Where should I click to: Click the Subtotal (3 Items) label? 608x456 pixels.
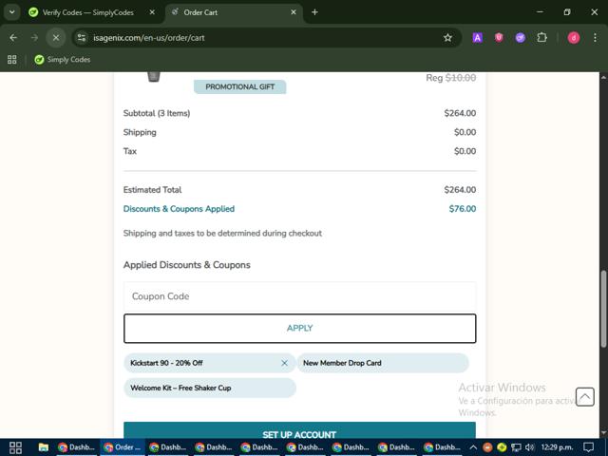(157, 113)
